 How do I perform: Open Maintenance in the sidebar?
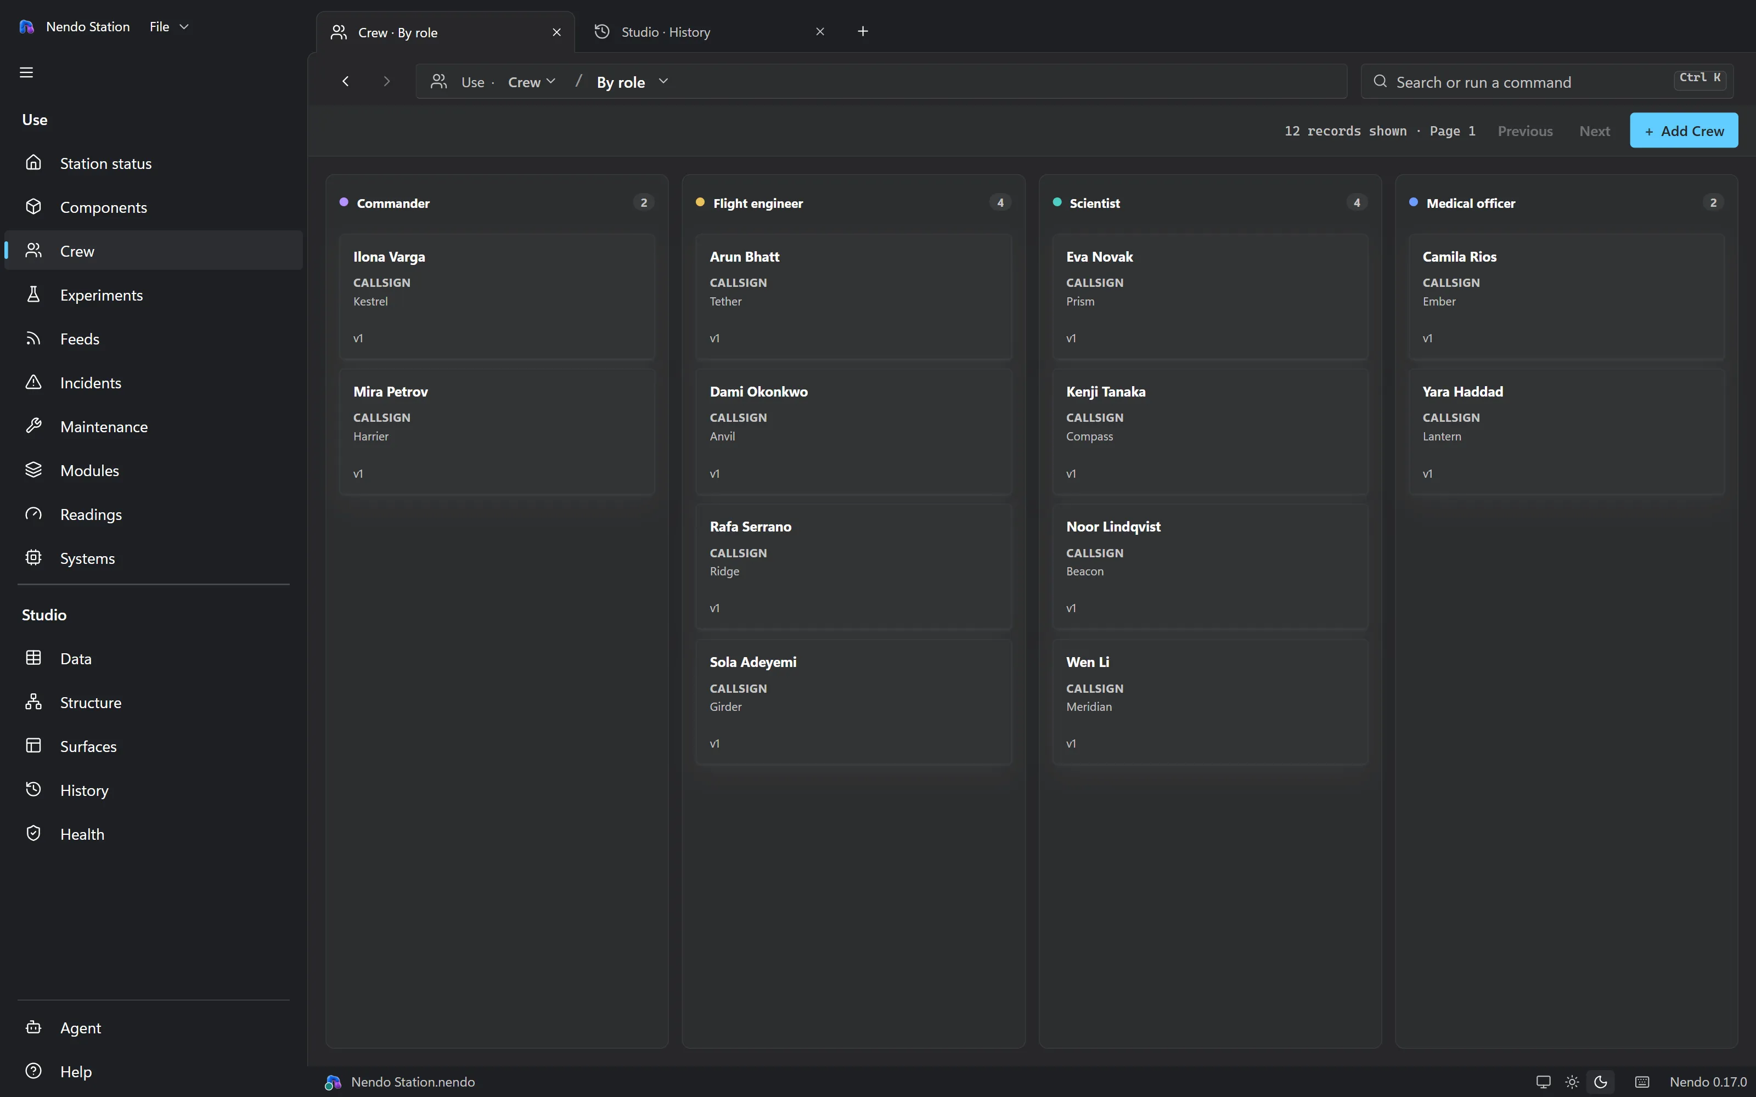153,427
